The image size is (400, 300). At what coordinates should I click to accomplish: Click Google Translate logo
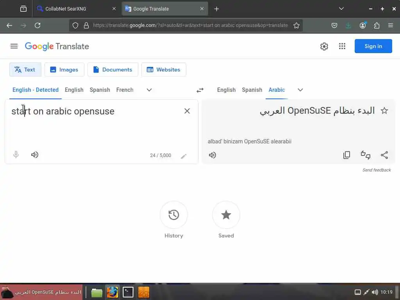57,46
